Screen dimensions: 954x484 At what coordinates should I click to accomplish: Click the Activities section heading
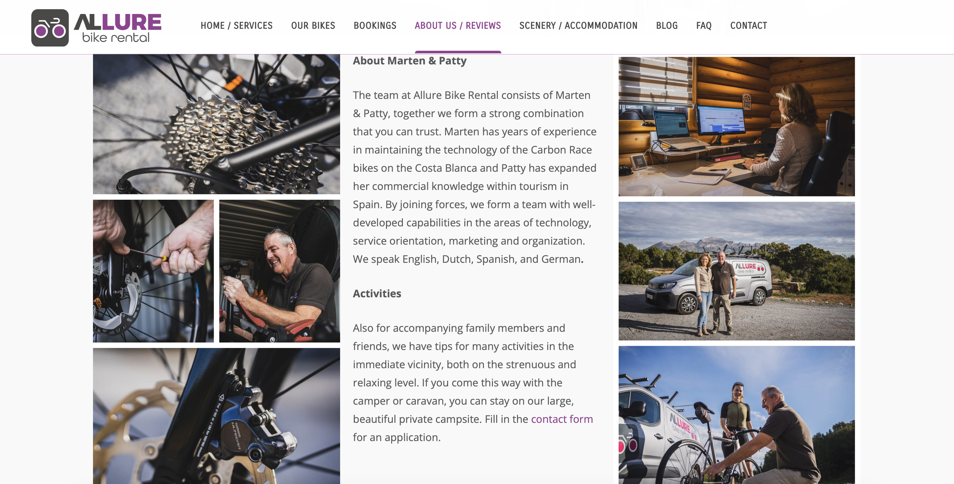coord(377,293)
